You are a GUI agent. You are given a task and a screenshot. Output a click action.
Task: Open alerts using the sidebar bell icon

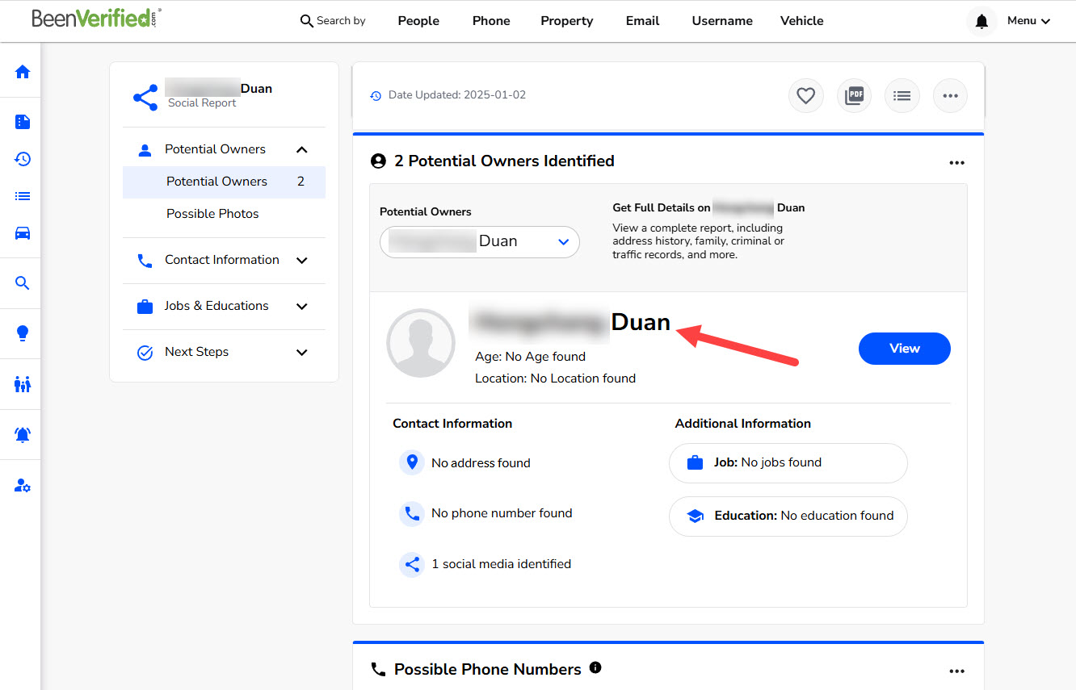[20, 434]
